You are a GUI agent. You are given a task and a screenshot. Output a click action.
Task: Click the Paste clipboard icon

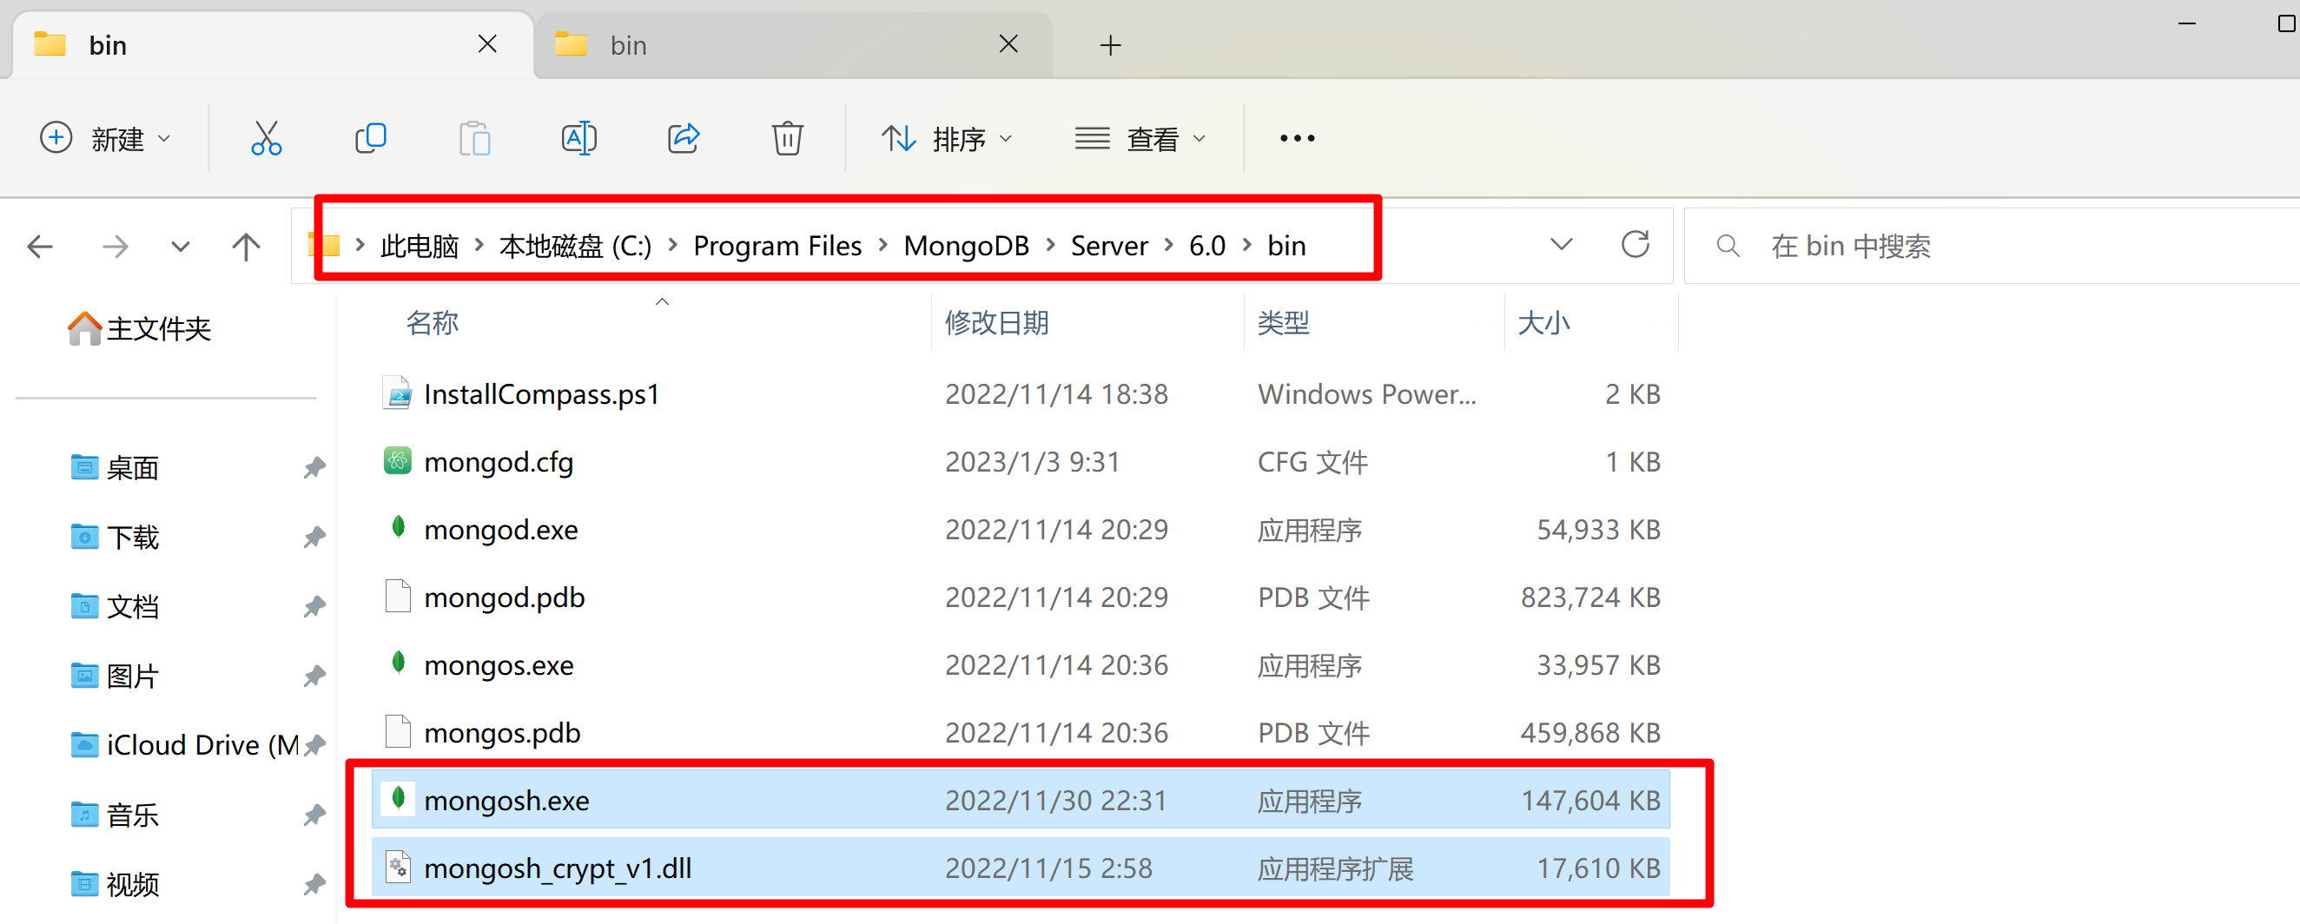[475, 138]
